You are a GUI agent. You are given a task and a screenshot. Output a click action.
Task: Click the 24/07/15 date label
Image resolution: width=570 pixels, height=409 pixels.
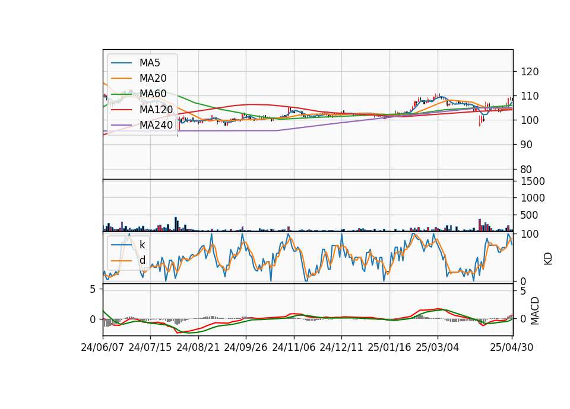click(150, 347)
